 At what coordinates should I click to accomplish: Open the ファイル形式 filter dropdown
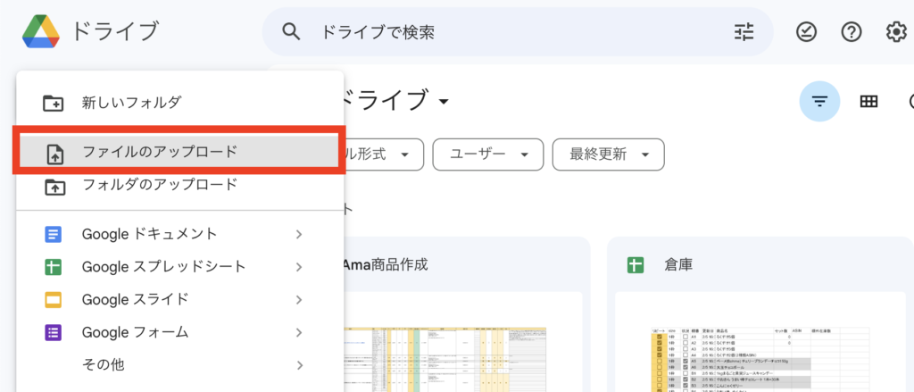point(384,154)
